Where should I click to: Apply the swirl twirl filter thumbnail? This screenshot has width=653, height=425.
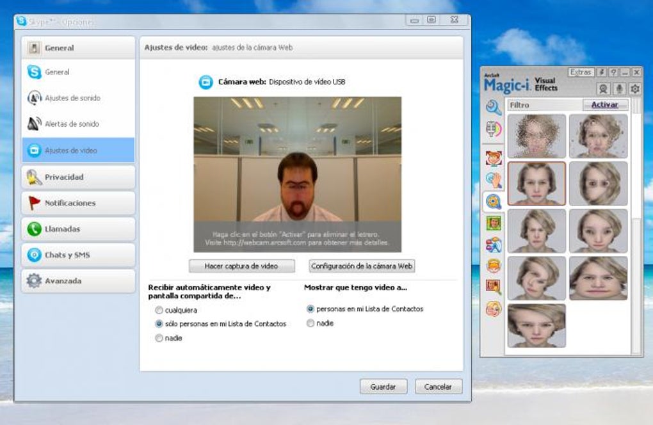pyautogui.click(x=536, y=278)
